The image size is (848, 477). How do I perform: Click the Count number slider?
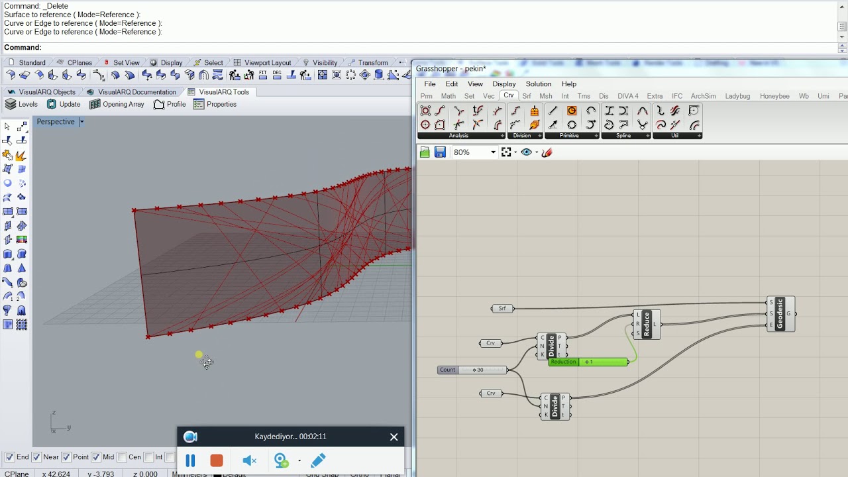tap(472, 370)
